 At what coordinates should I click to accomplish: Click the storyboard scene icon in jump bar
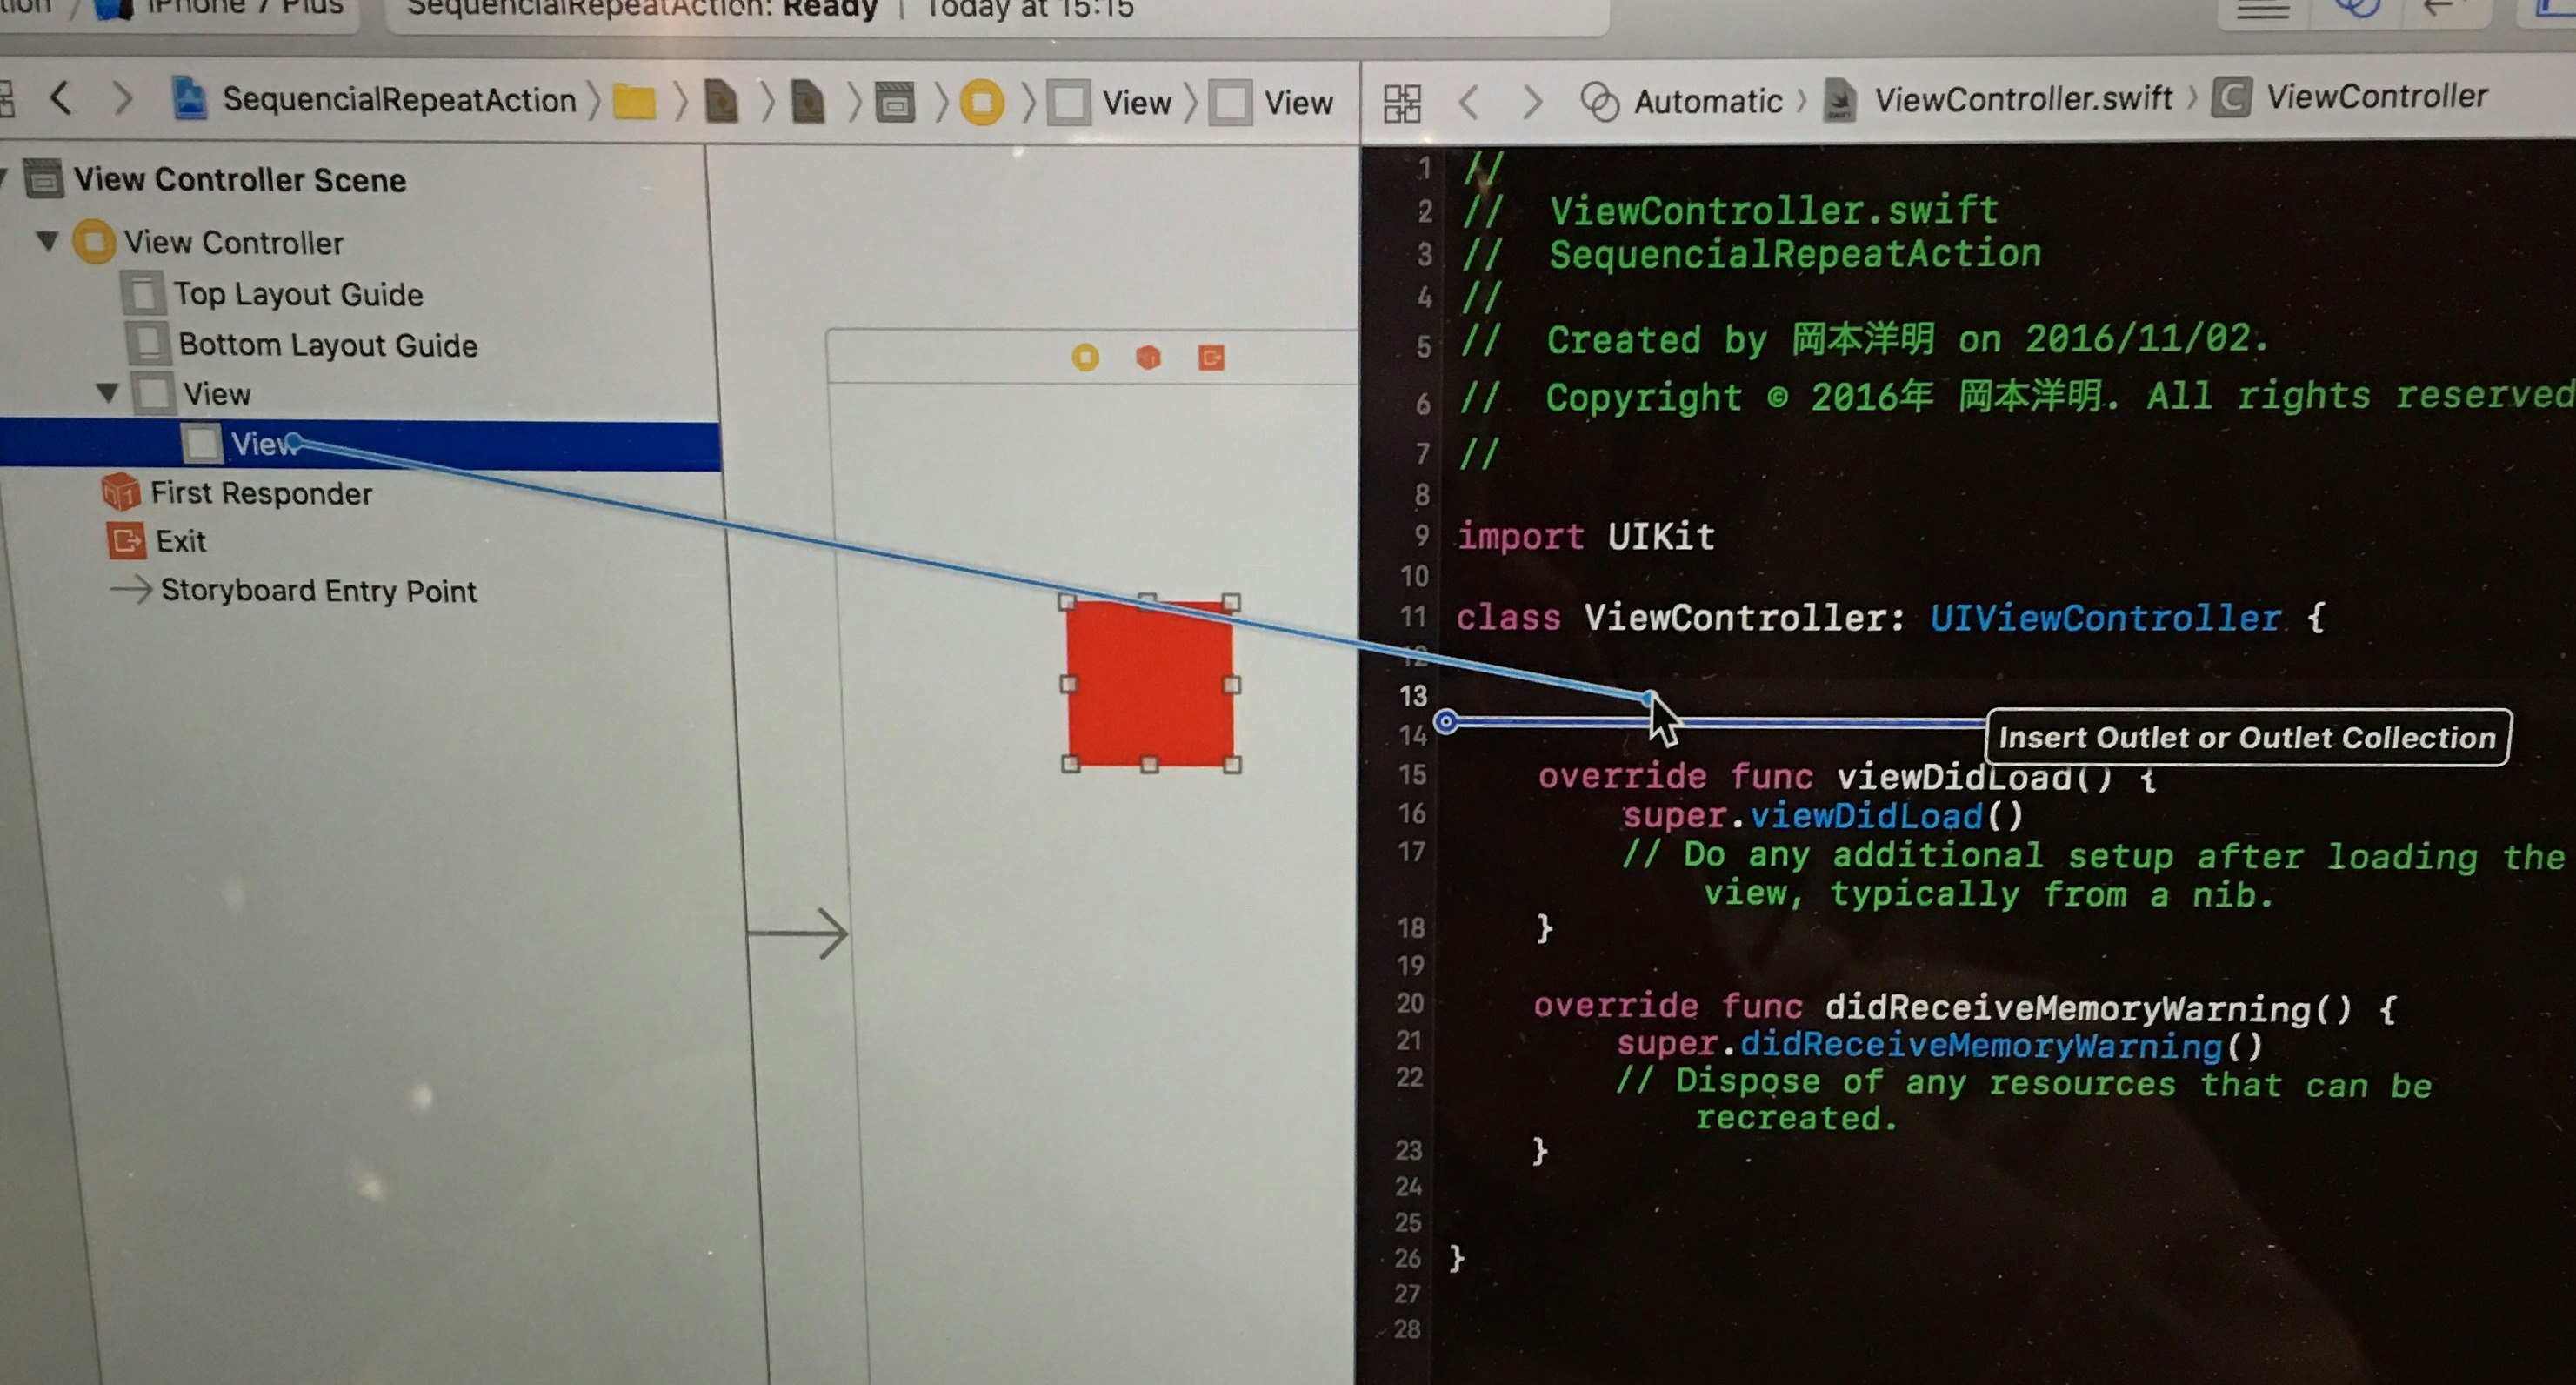[895, 102]
